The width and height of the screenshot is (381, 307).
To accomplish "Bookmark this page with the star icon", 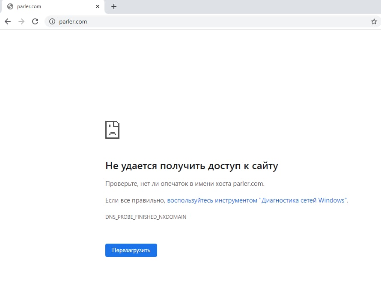I will click(374, 22).
